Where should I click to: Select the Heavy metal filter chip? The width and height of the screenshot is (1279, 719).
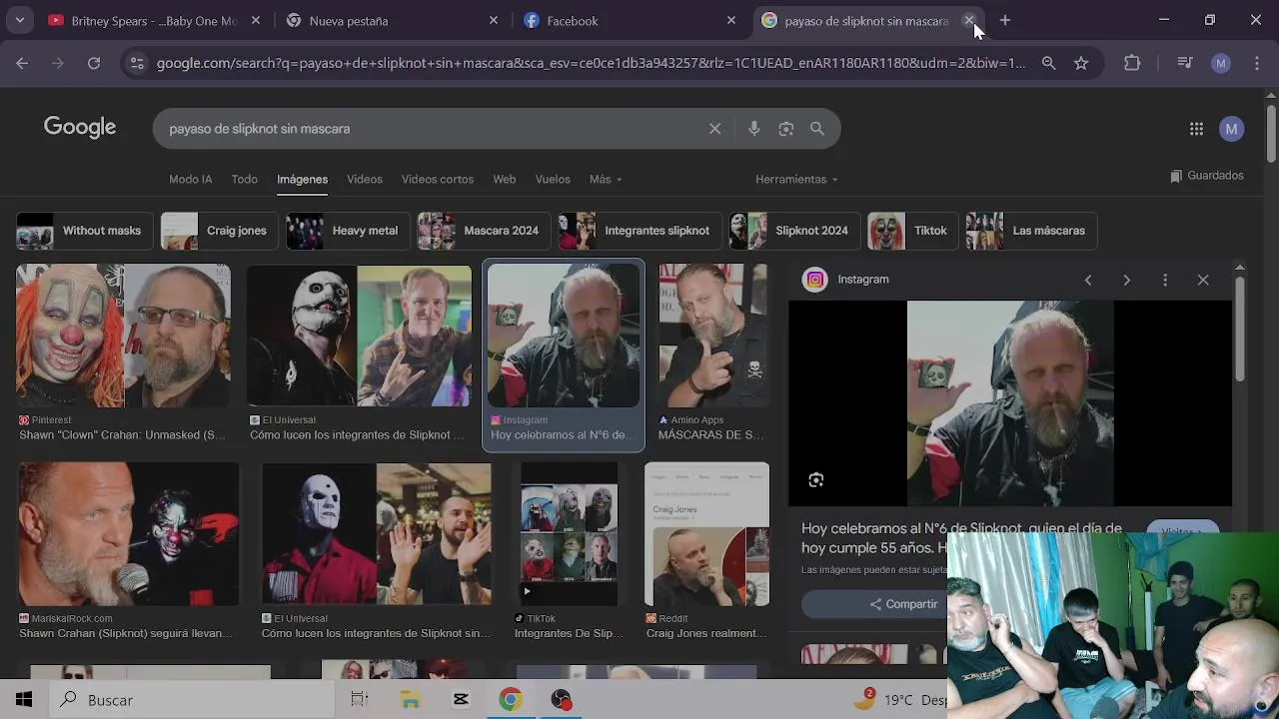pyautogui.click(x=347, y=231)
